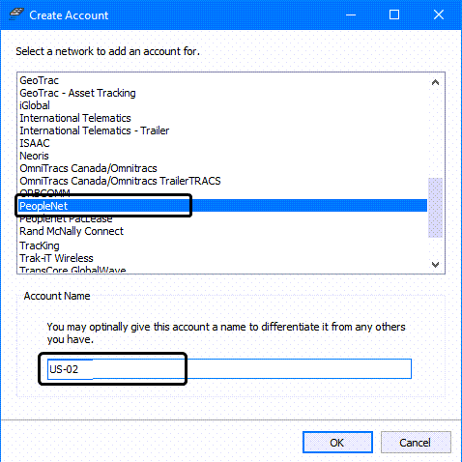Click the Account Name field containing US-02
462x462 pixels.
point(229,369)
